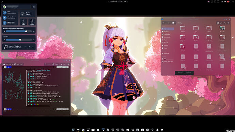Open Visual Studio Code from the dock
The width and height of the screenshot is (235, 132).
127,130
